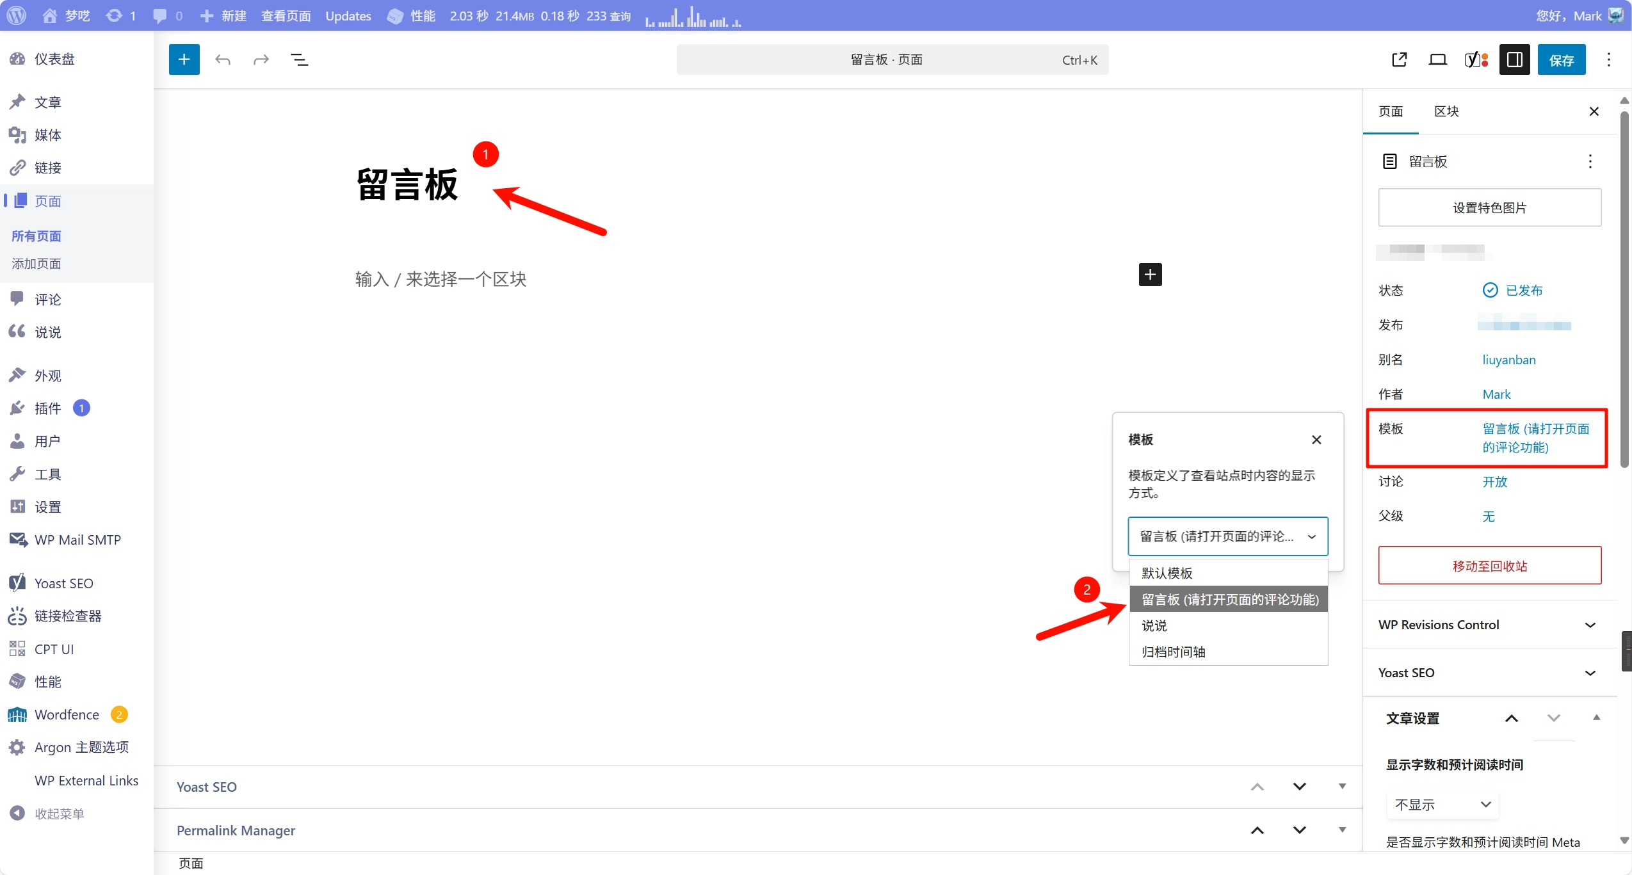Open the editor options three-dot menu

(1608, 60)
